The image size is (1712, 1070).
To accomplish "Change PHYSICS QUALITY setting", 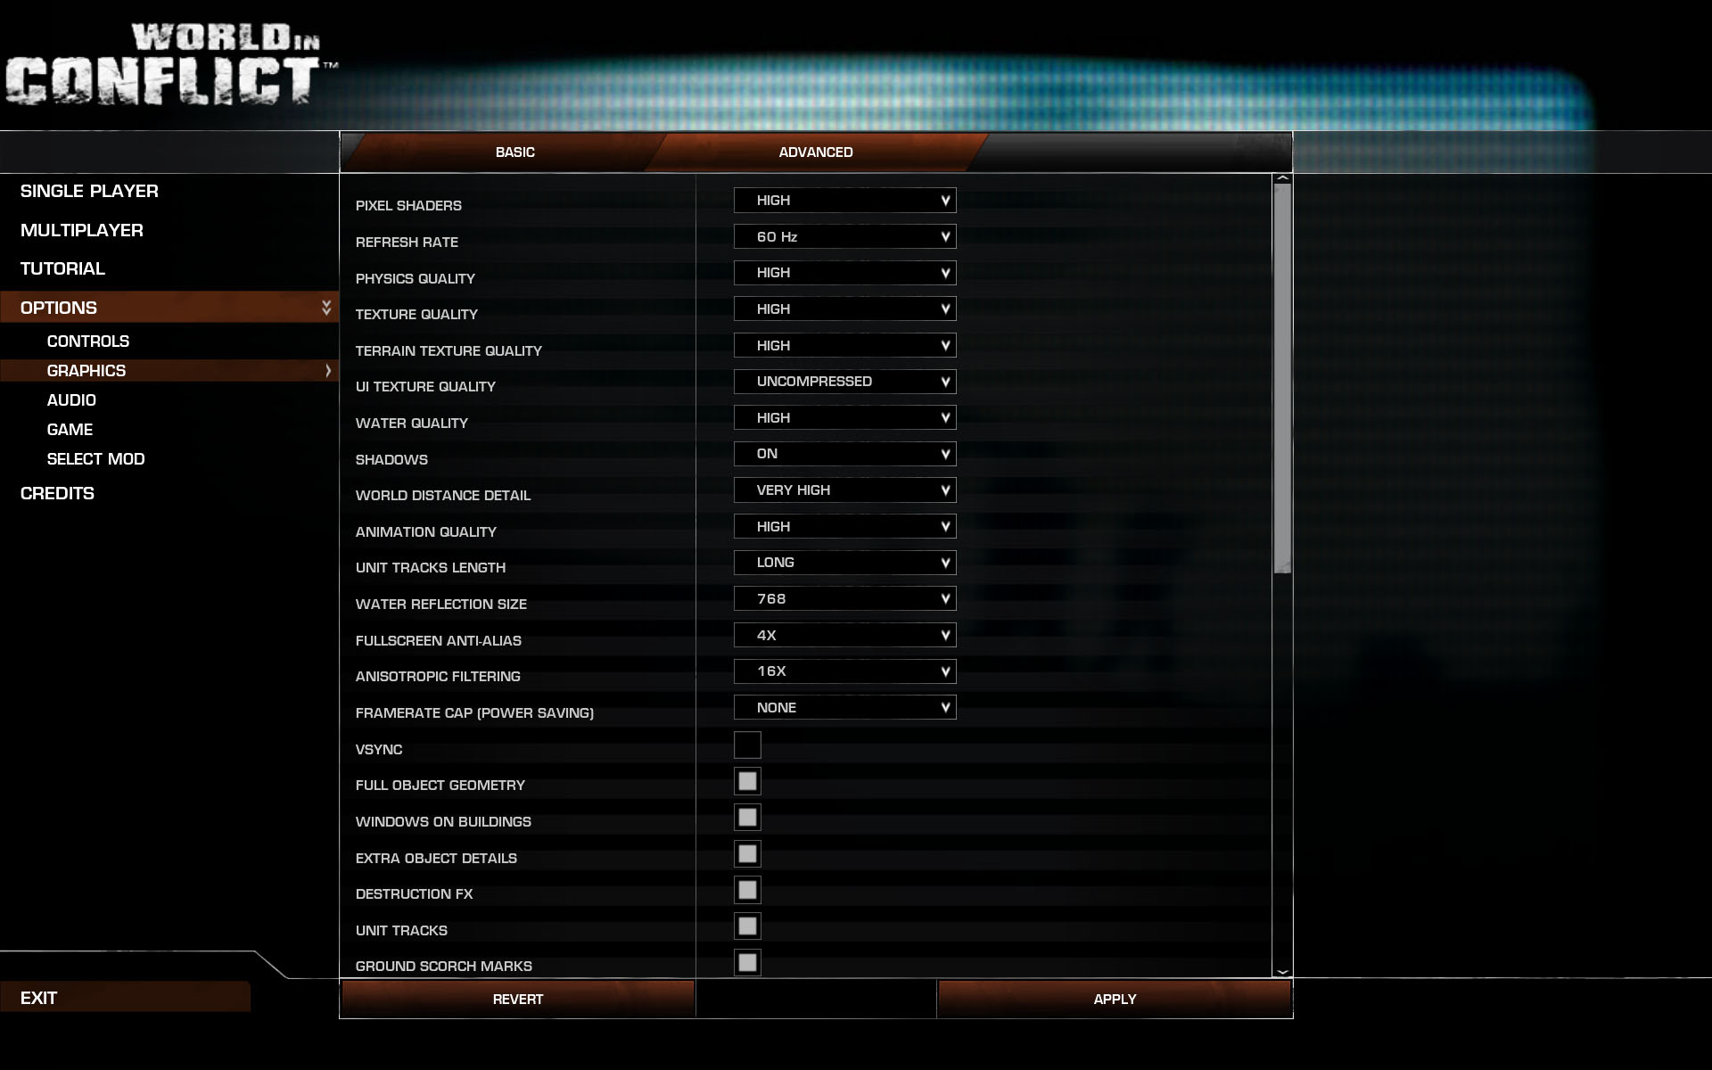I will coord(845,273).
